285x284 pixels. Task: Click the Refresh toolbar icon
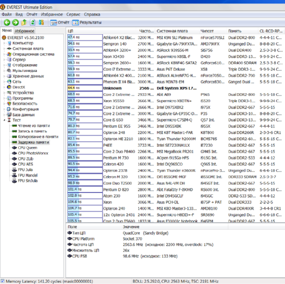pos(32,22)
